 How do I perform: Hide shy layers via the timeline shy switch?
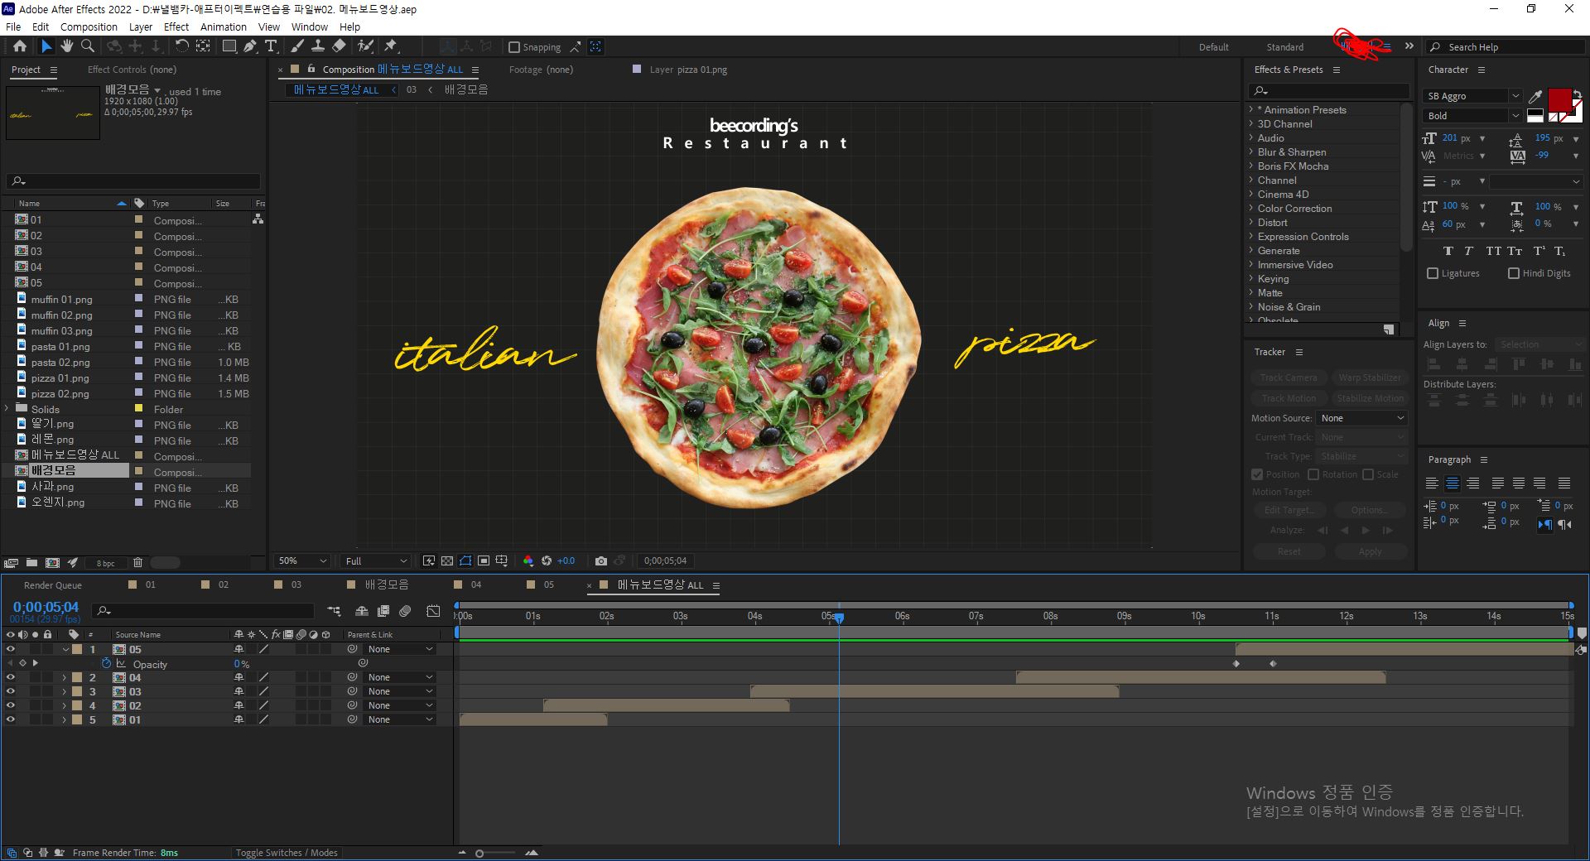click(x=362, y=611)
